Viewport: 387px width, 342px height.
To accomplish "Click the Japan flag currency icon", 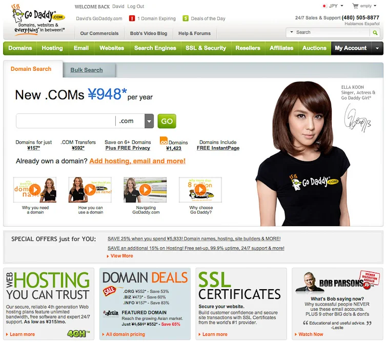I will point(324,6).
